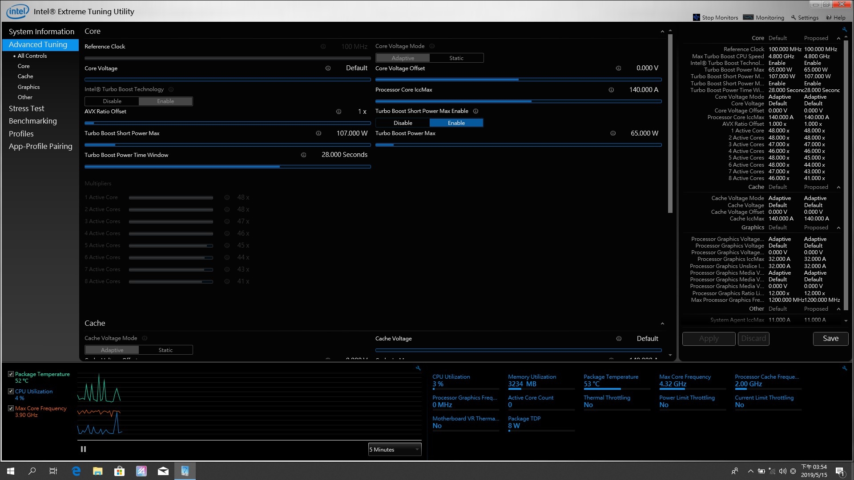Collapse the Graphics group in the proposed settings list

tap(838, 228)
